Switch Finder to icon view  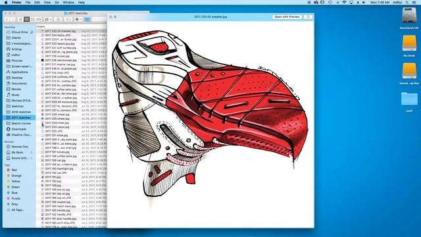click(20, 19)
